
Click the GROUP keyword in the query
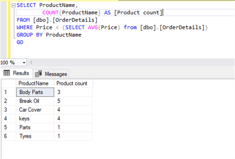tap(25, 35)
